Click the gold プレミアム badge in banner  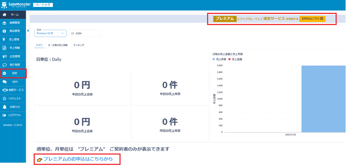(225, 19)
